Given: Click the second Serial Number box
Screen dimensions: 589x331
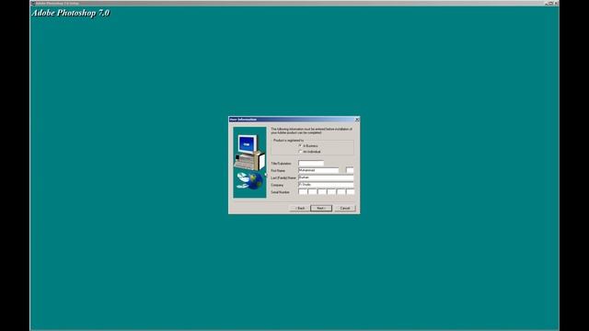Looking at the screenshot, I should click(x=313, y=192).
